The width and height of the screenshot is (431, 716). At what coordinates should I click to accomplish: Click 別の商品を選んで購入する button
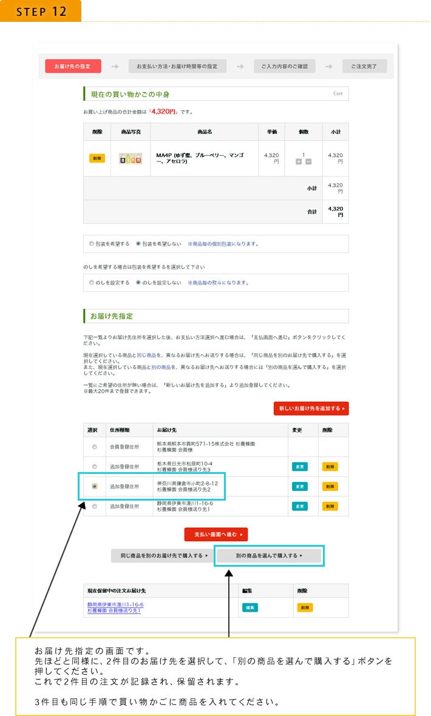coord(270,555)
